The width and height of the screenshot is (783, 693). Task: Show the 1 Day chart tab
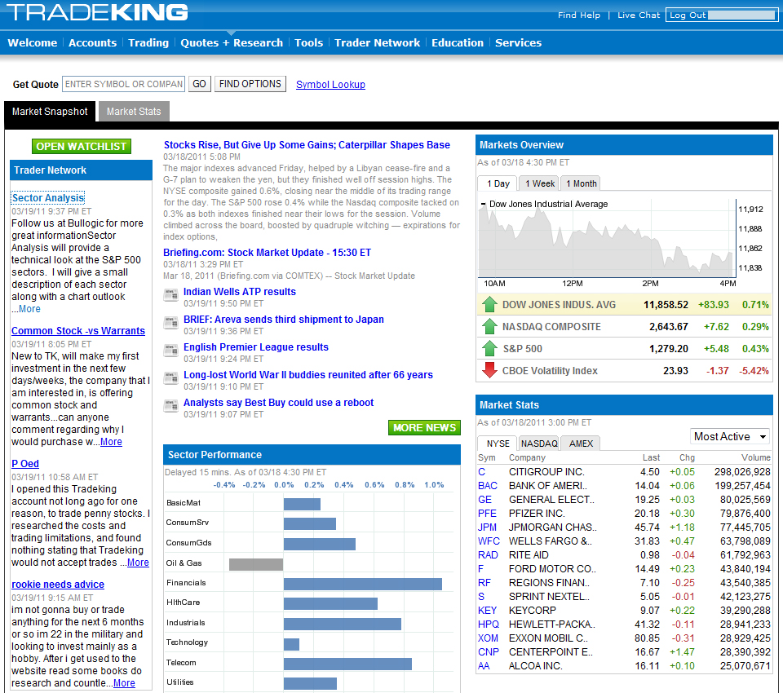pyautogui.click(x=498, y=183)
